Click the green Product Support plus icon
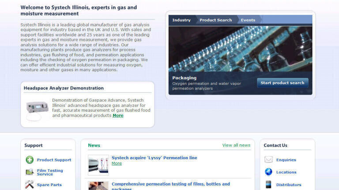Image resolution: width=339 pixels, height=190 pixels. pos(30,160)
